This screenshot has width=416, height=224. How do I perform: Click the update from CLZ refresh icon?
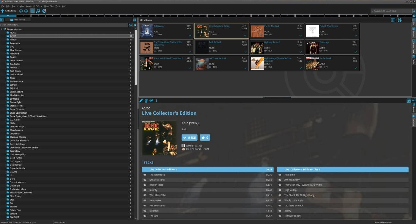151,101
